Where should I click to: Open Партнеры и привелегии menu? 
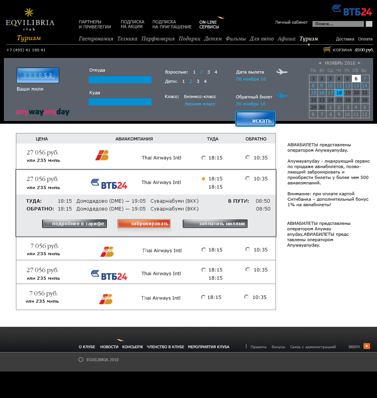click(x=95, y=25)
